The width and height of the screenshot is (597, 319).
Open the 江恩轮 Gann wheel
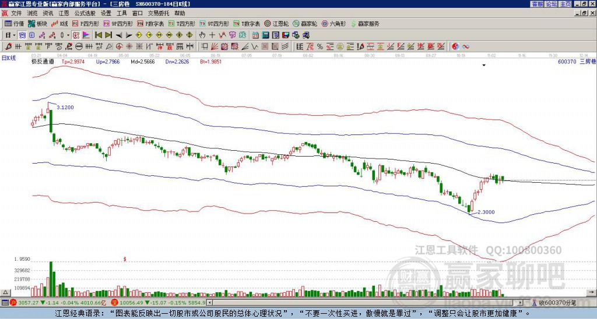click(x=276, y=23)
